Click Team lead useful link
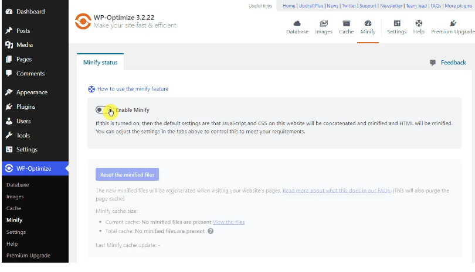Screen dimensions: 475x272 pos(416,6)
